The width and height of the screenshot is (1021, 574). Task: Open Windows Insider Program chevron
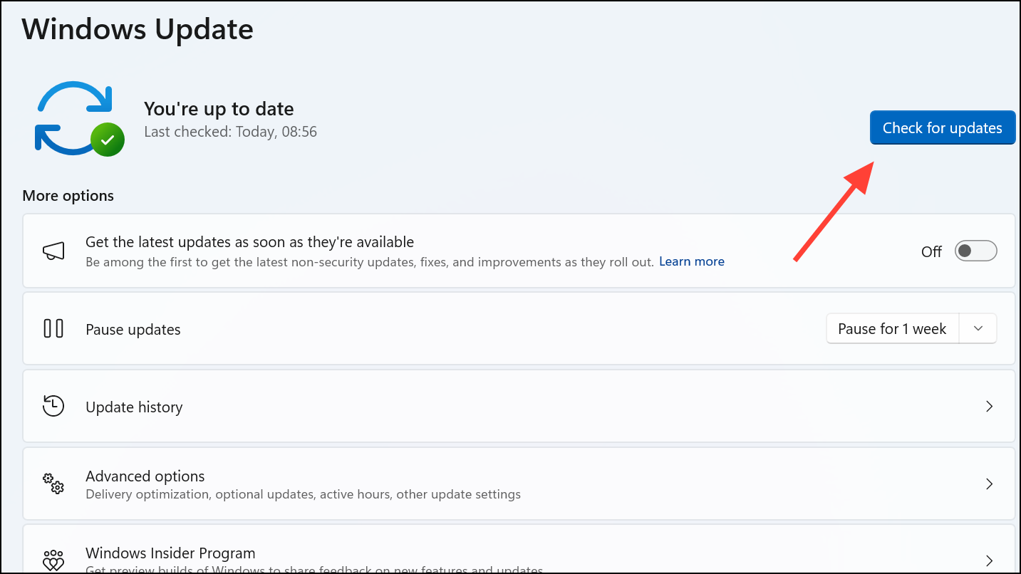click(x=989, y=560)
